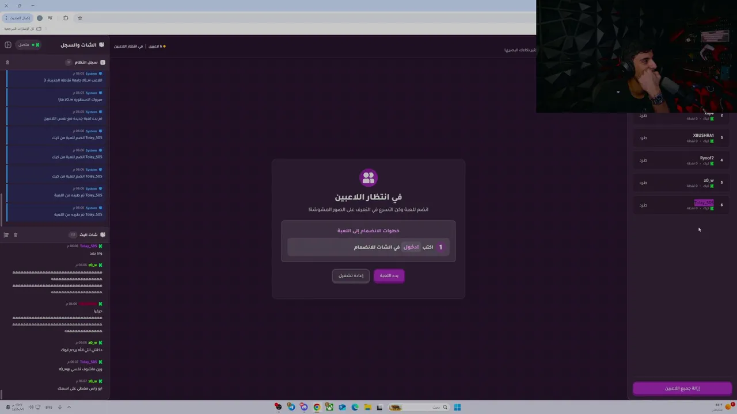Open Discord from the taskbar
Image resolution: width=737 pixels, height=414 pixels.
tap(304, 407)
